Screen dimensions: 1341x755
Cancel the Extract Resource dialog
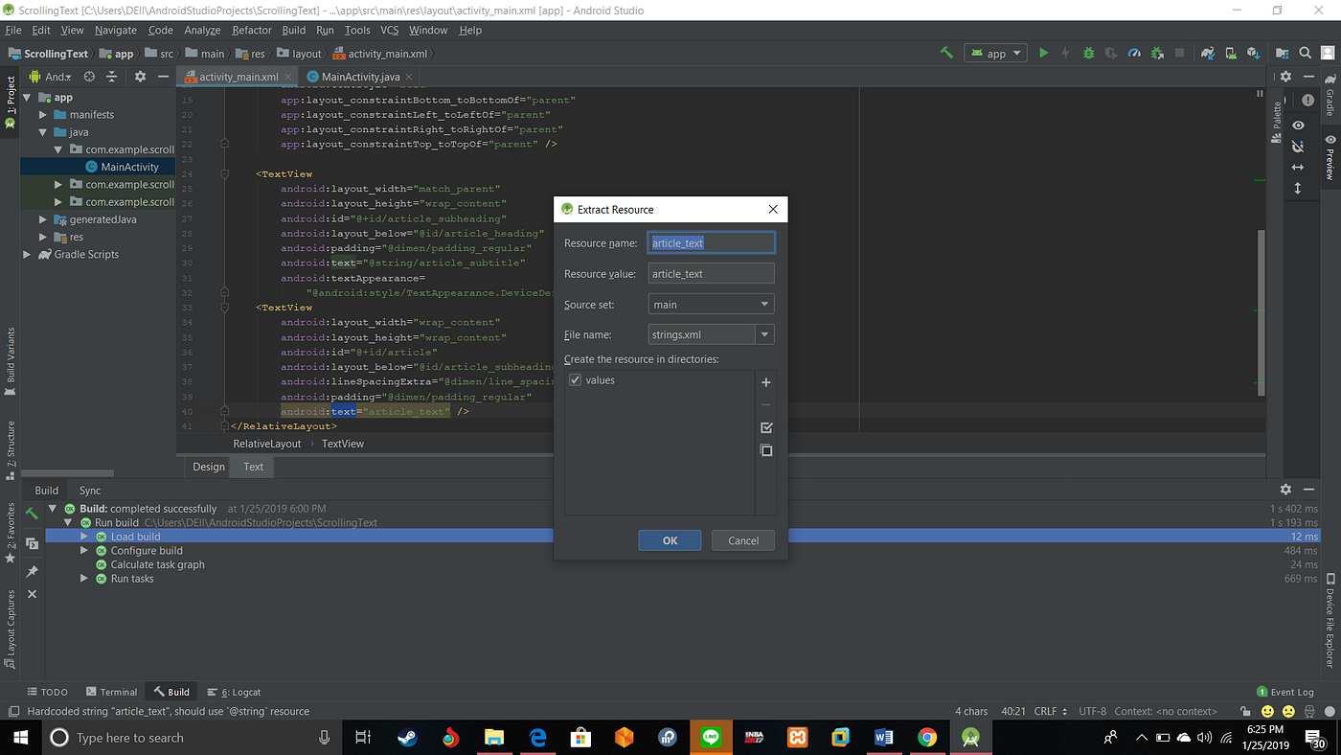(x=742, y=539)
